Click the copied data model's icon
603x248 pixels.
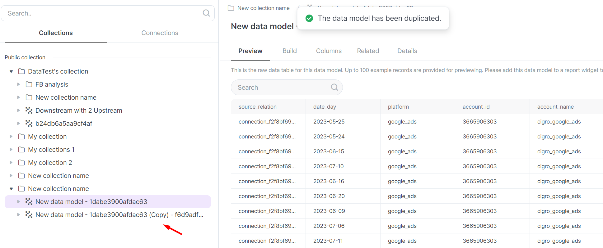[29, 215]
